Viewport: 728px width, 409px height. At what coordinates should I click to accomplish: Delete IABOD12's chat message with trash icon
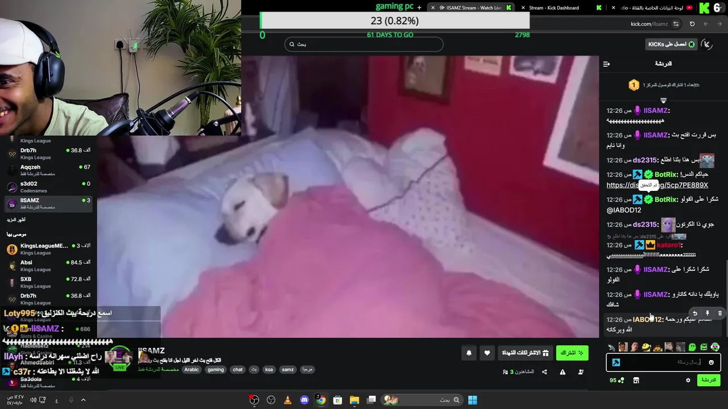pos(719,313)
